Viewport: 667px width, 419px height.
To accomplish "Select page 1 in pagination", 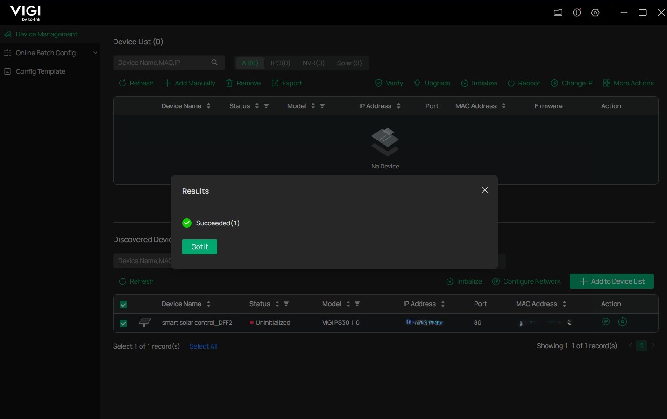I will 642,346.
